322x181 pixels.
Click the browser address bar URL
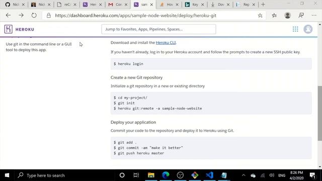pos(135,16)
